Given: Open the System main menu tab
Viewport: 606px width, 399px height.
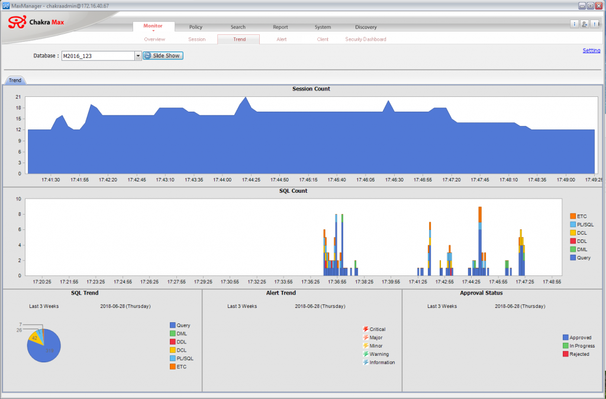Looking at the screenshot, I should click(x=323, y=27).
